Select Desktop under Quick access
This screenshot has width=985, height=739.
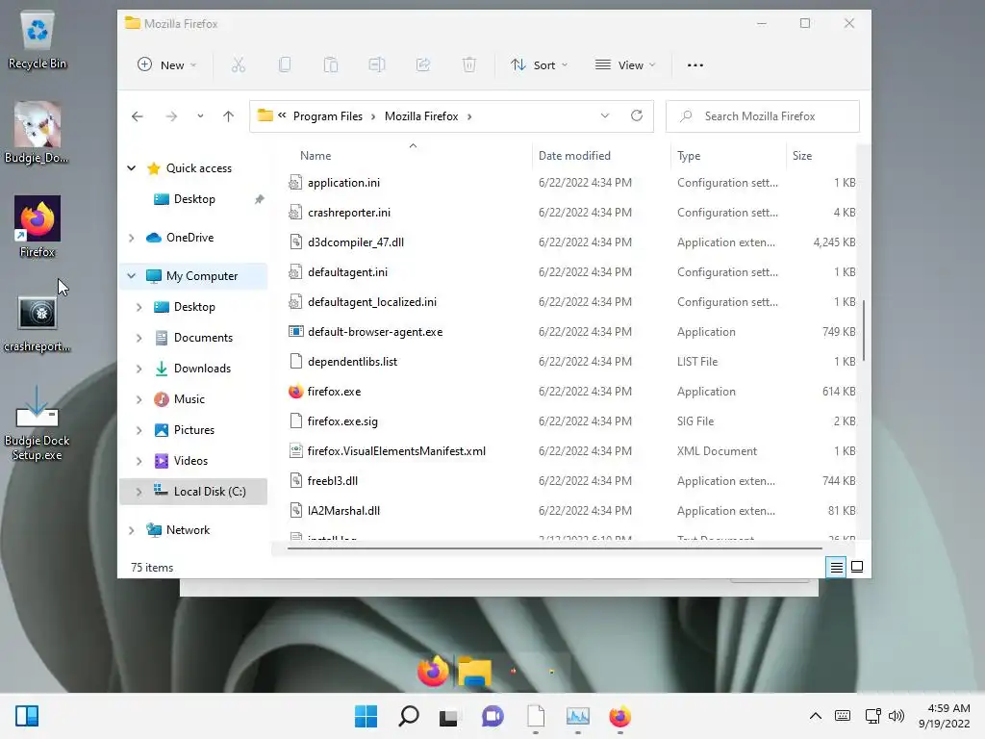pyautogui.click(x=192, y=199)
